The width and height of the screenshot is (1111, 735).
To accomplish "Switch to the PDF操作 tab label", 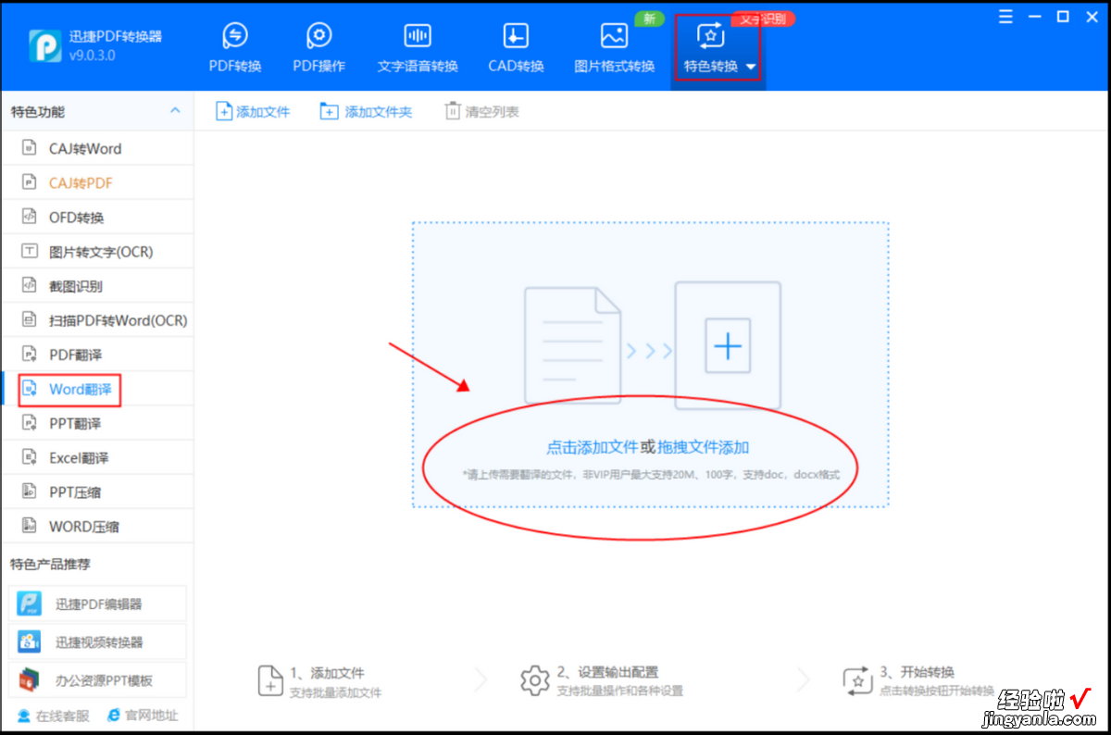I will 319,66.
